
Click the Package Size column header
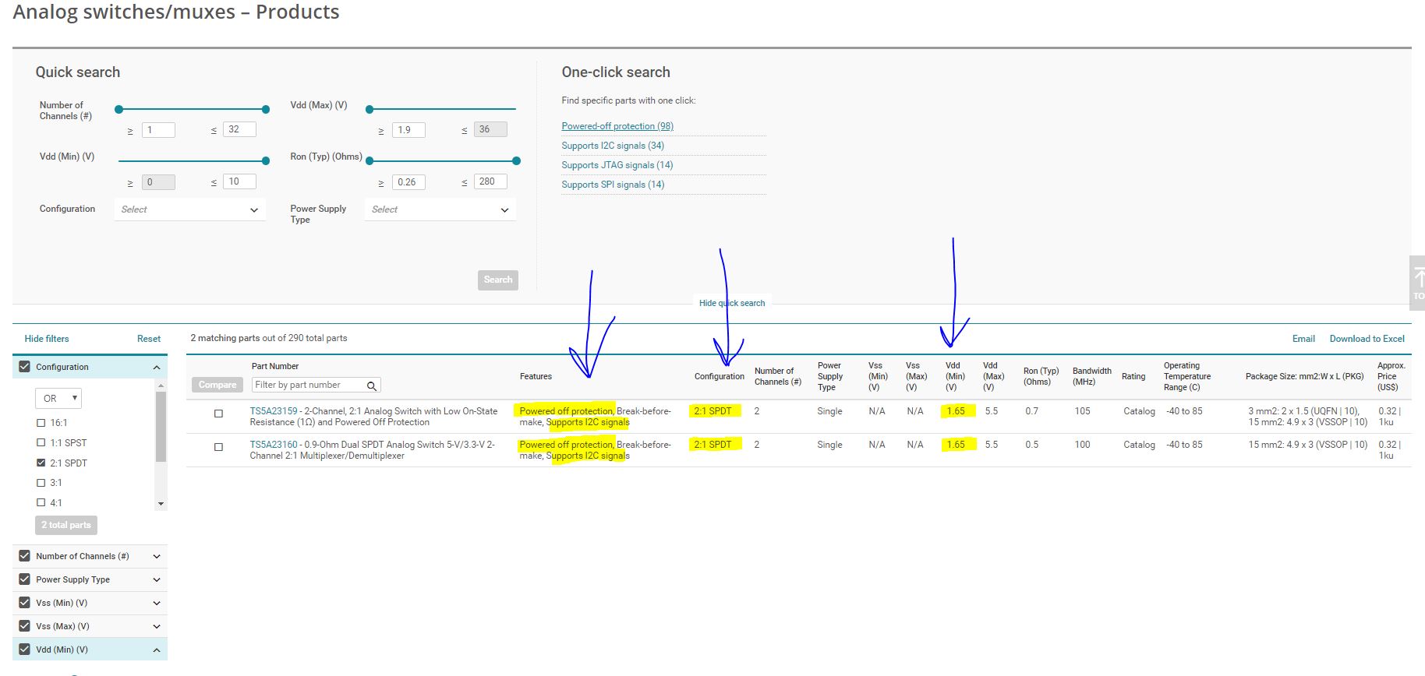(1304, 377)
